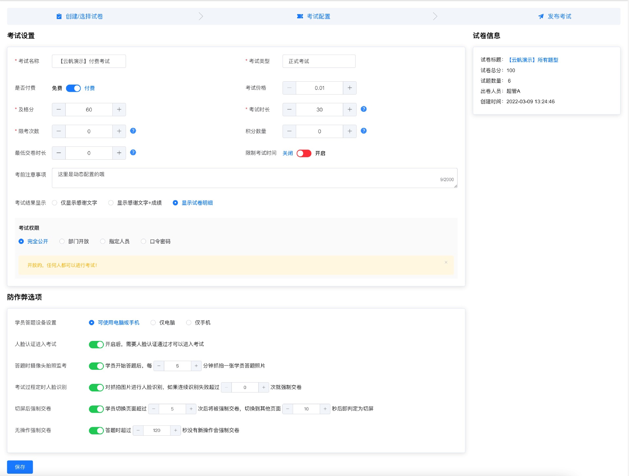Show help tip for 最低交卷时长
Image resolution: width=629 pixels, height=476 pixels.
(x=133, y=152)
